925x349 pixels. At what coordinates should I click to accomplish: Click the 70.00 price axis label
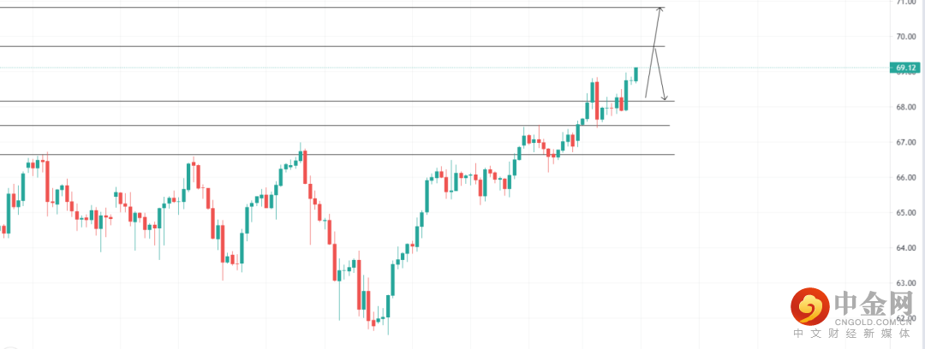(x=904, y=37)
